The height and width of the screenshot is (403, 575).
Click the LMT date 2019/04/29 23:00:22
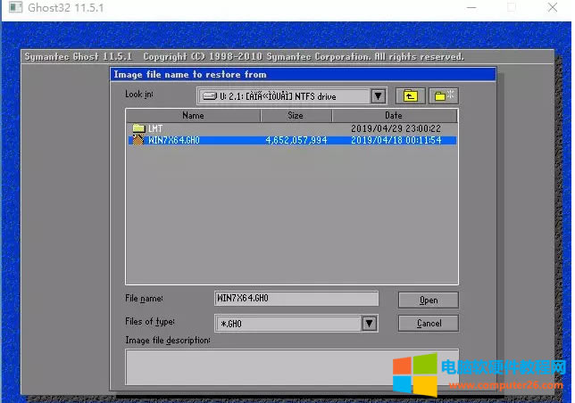point(396,128)
